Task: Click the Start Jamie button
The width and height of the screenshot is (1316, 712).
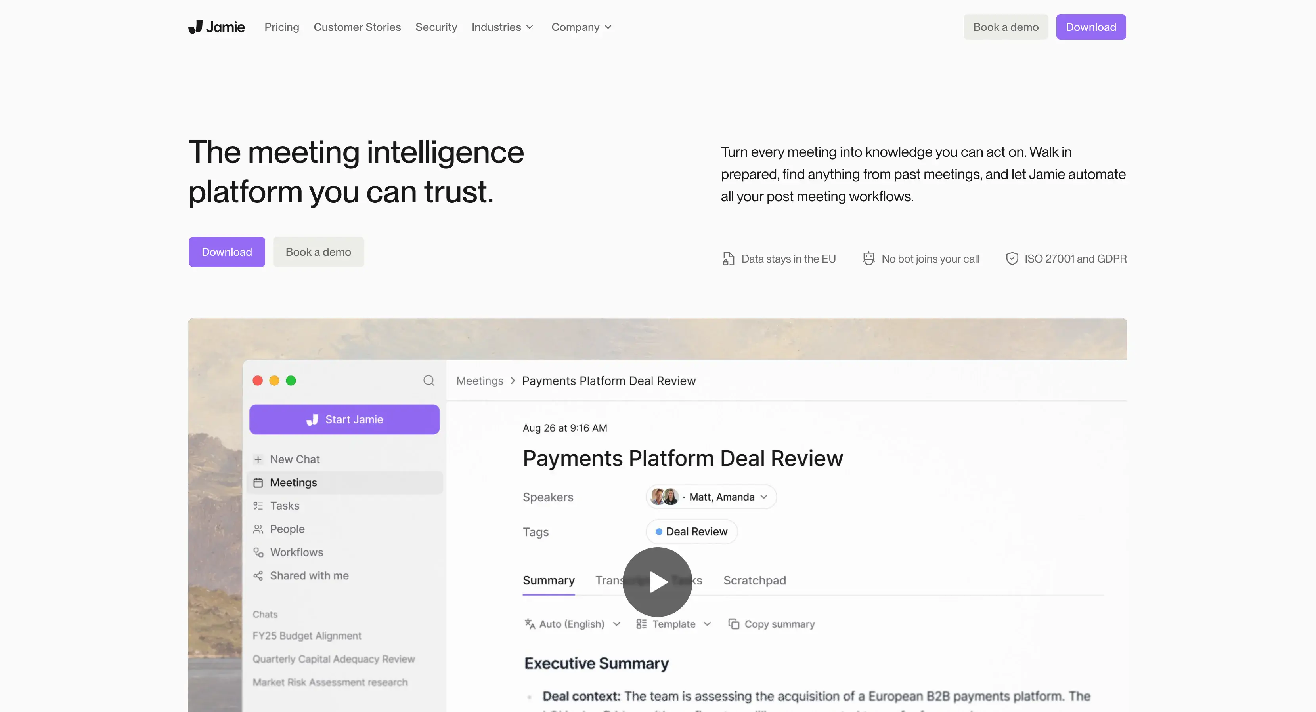Action: click(344, 419)
